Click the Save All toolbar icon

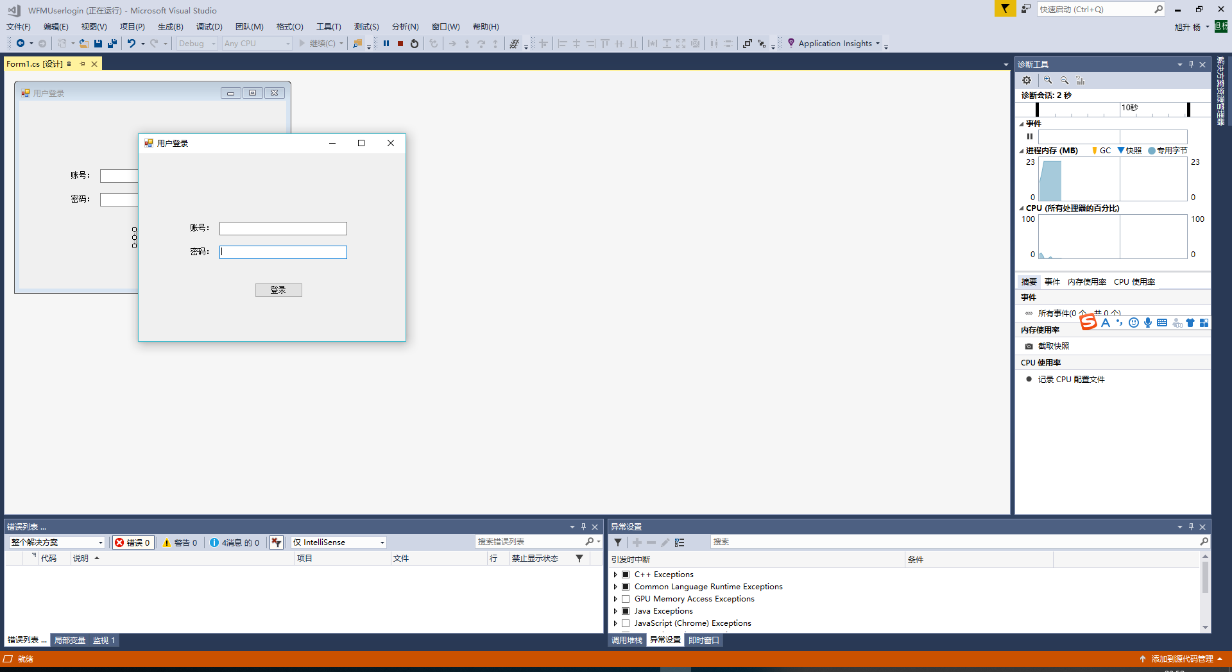[112, 43]
